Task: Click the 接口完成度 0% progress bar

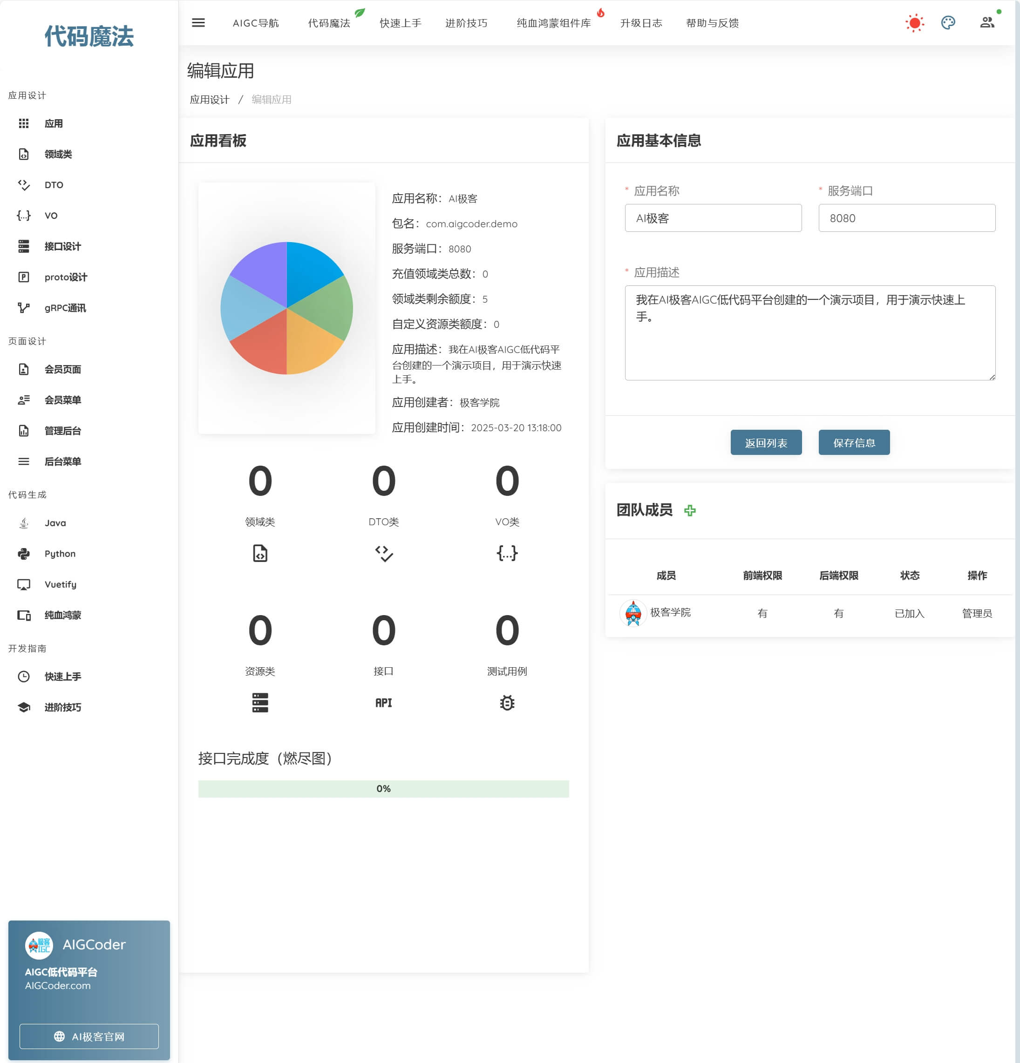Action: pyautogui.click(x=383, y=789)
